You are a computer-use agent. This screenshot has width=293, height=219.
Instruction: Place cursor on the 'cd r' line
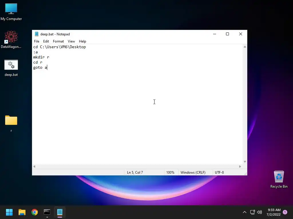[x=38, y=62]
